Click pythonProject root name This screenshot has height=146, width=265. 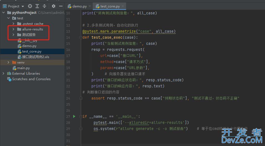pos(24,13)
